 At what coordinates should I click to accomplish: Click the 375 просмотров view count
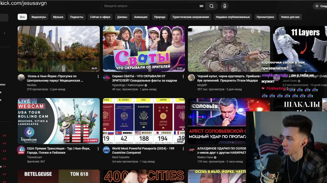tap(38, 89)
